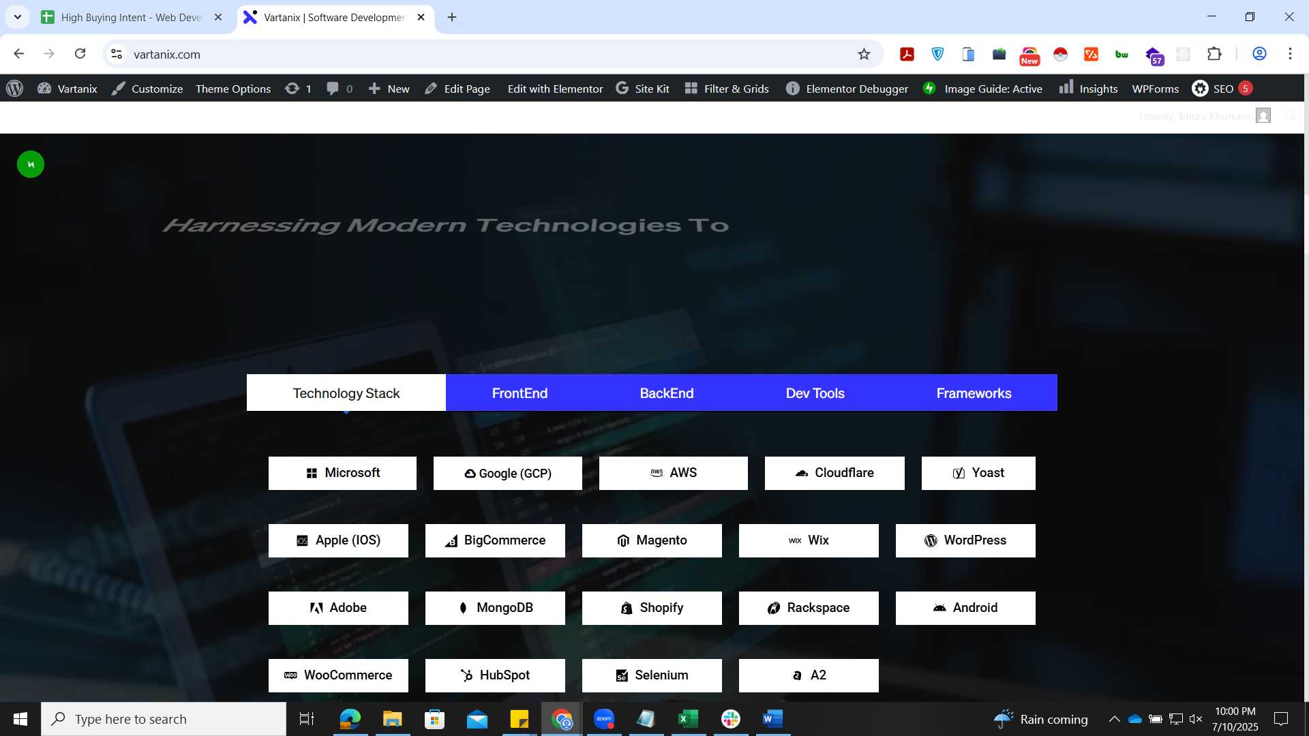This screenshot has height=736, width=1309.
Task: Open the tab search dropdown arrow
Action: tap(18, 17)
